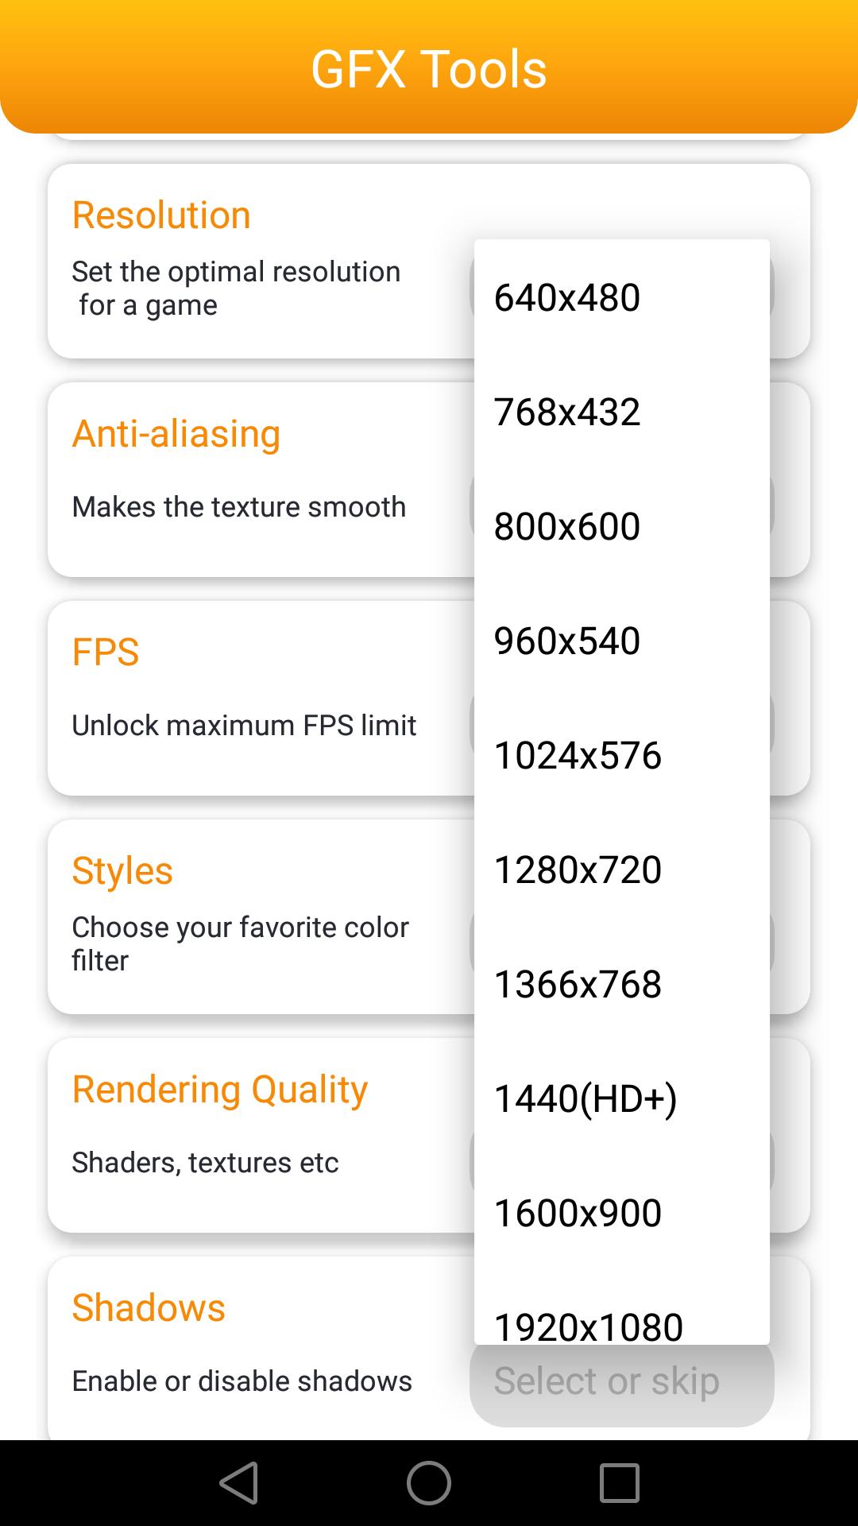Choose 1600x900 from the list
The height and width of the screenshot is (1526, 858).
576,1214
